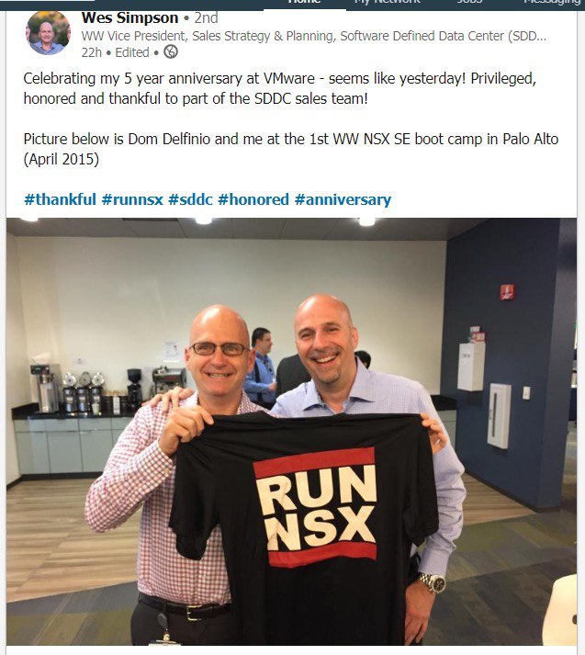
Task: Click the WW Vice President headline text
Action: tap(313, 36)
